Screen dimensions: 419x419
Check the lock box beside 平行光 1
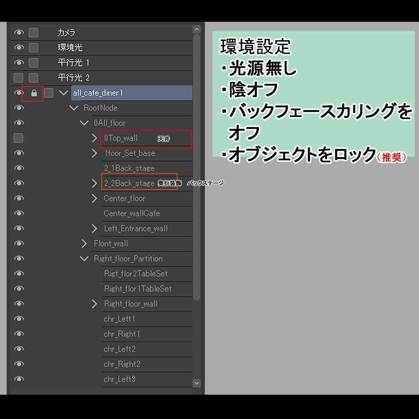point(34,63)
